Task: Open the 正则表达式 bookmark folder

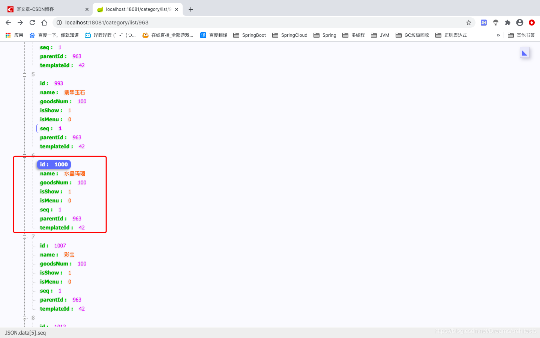Action: point(451,35)
